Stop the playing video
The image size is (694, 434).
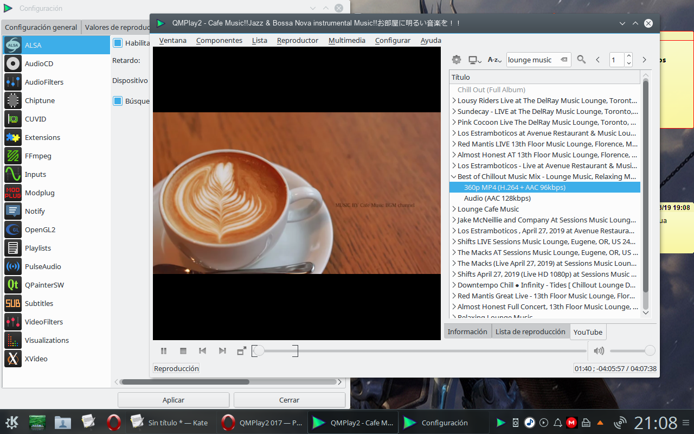pyautogui.click(x=183, y=351)
